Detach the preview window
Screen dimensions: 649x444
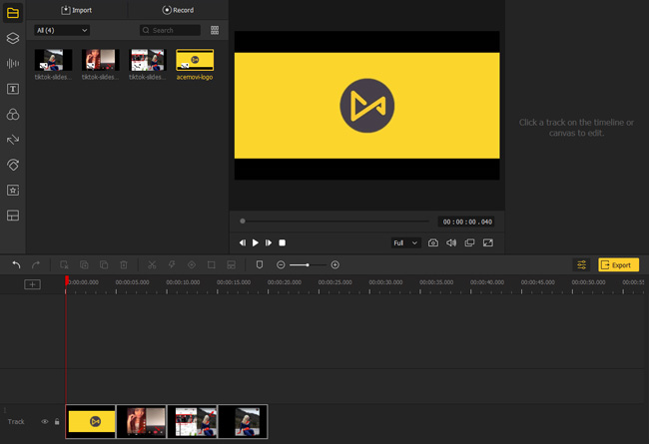[x=469, y=242]
